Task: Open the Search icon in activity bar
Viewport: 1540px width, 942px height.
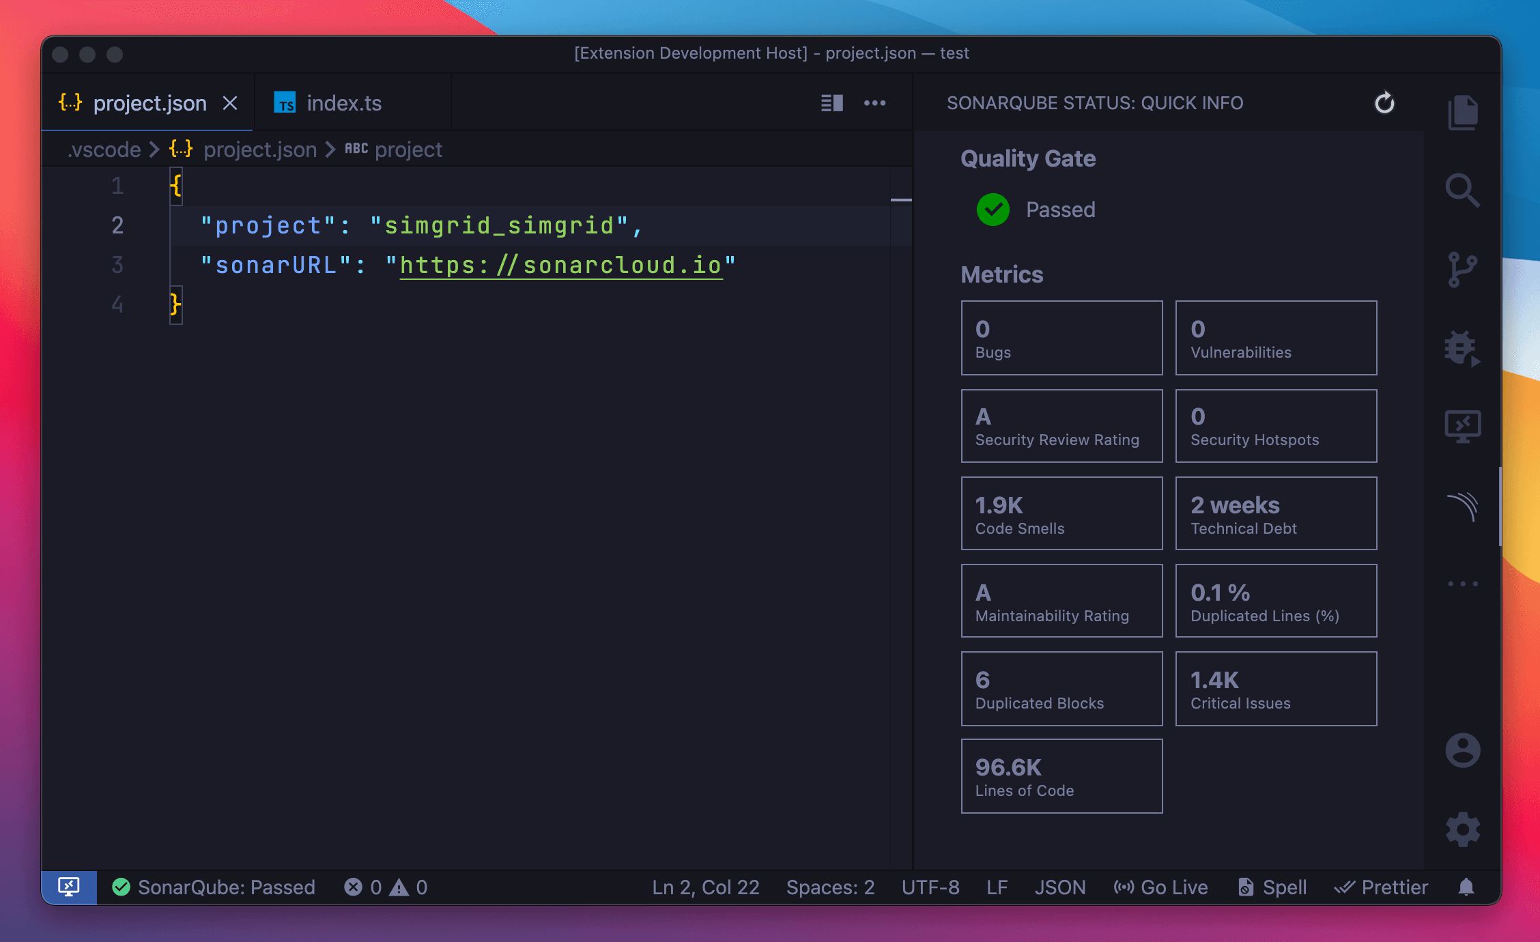Action: (x=1462, y=190)
